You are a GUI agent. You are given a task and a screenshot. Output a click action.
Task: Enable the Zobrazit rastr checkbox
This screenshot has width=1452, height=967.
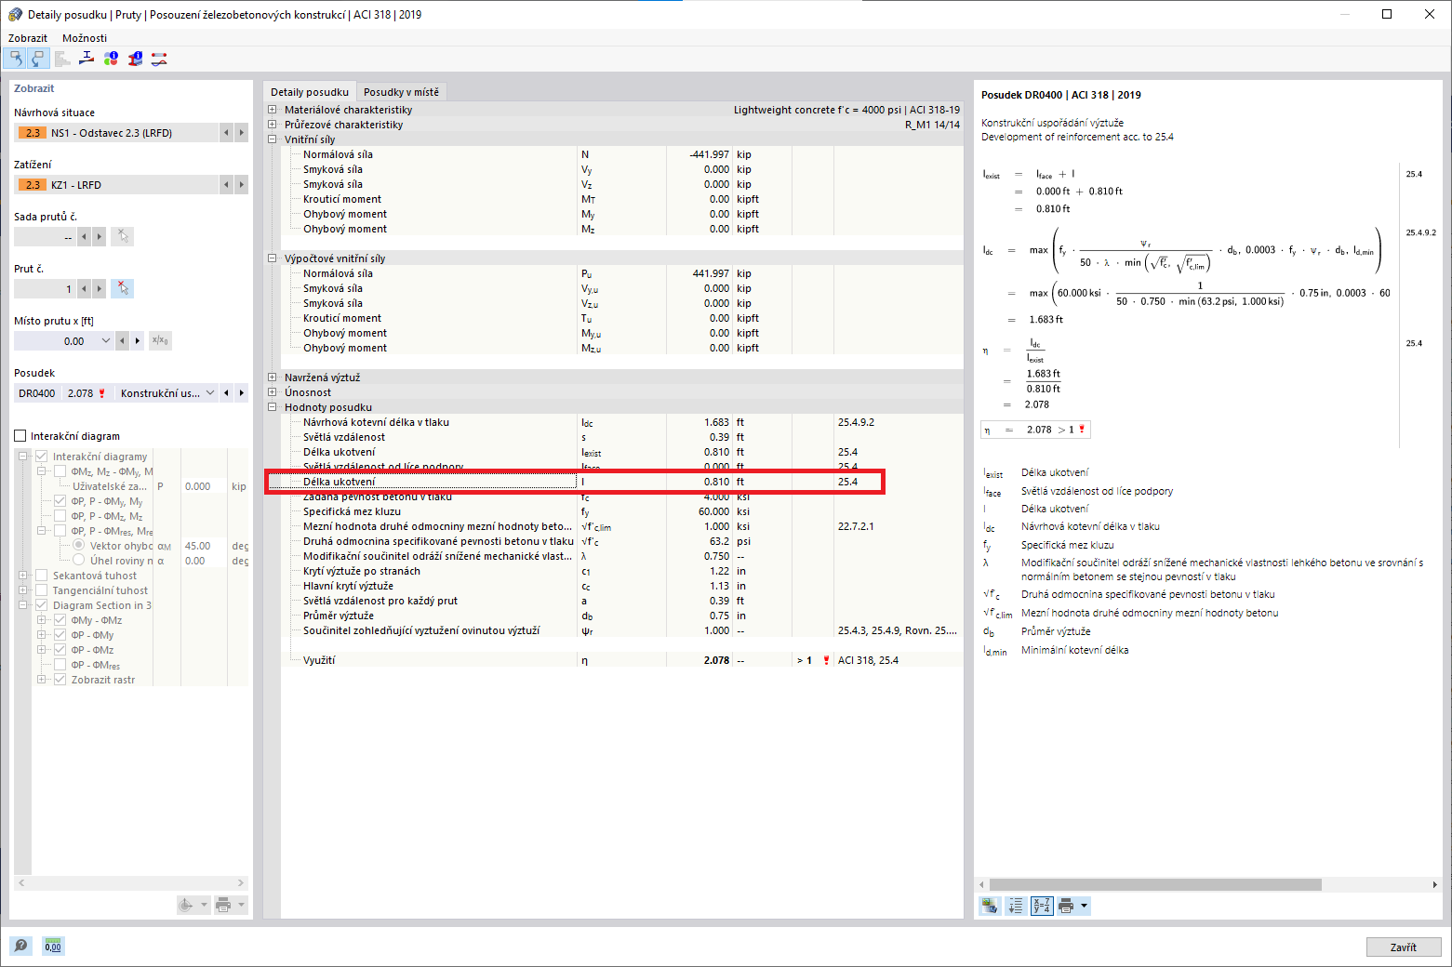point(60,679)
